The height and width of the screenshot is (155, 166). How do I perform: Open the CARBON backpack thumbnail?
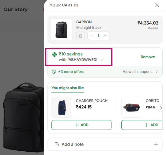[x=62, y=30]
